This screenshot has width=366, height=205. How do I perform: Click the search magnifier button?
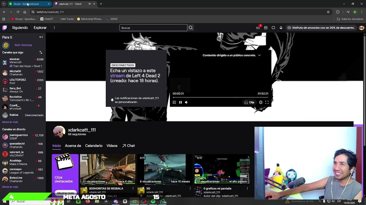[x=191, y=28]
